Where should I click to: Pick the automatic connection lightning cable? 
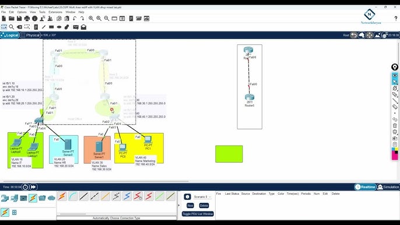point(62,196)
